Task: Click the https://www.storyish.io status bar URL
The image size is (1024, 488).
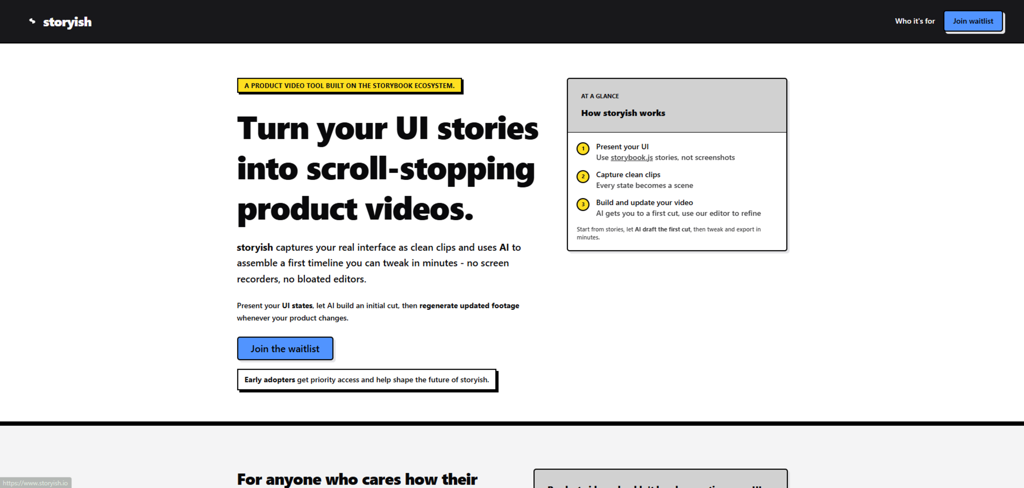Action: (x=35, y=483)
